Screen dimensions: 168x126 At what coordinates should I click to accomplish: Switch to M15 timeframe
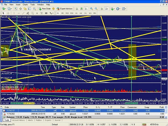(67, 13)
